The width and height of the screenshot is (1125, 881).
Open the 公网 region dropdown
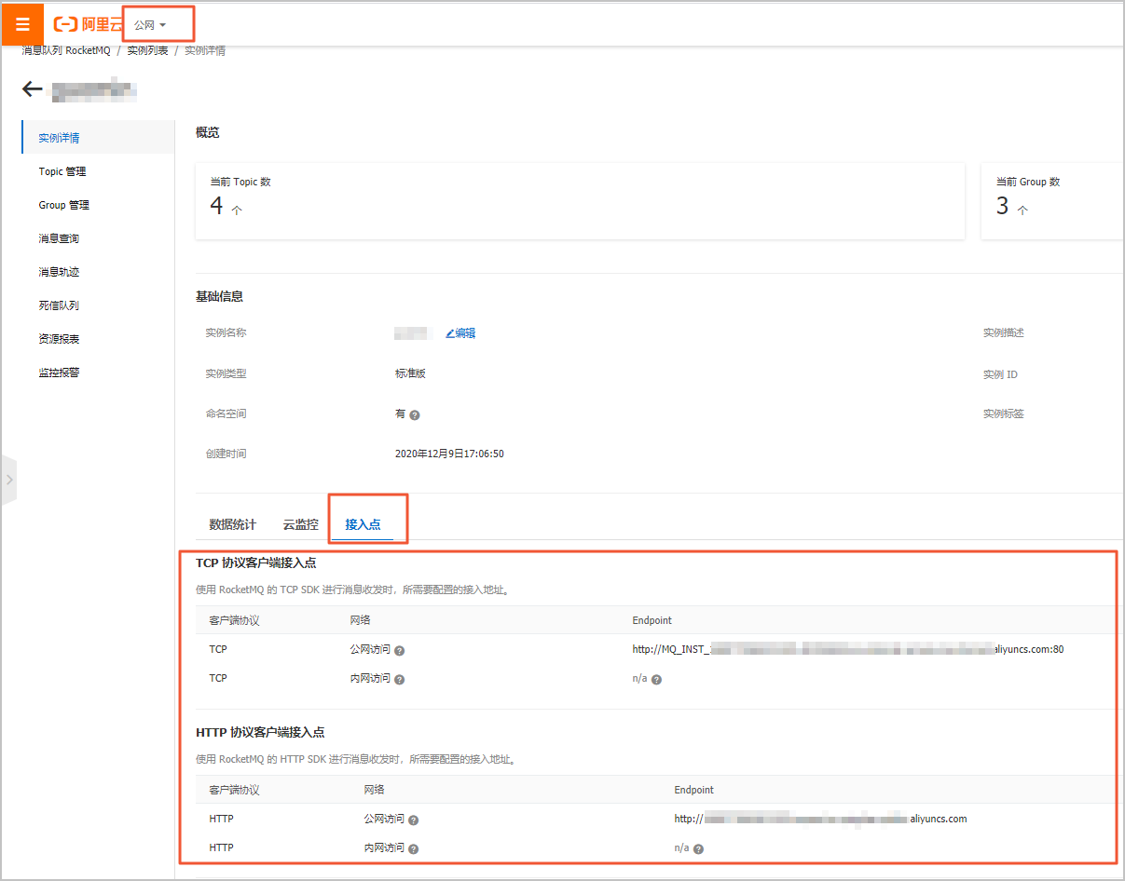click(x=149, y=25)
